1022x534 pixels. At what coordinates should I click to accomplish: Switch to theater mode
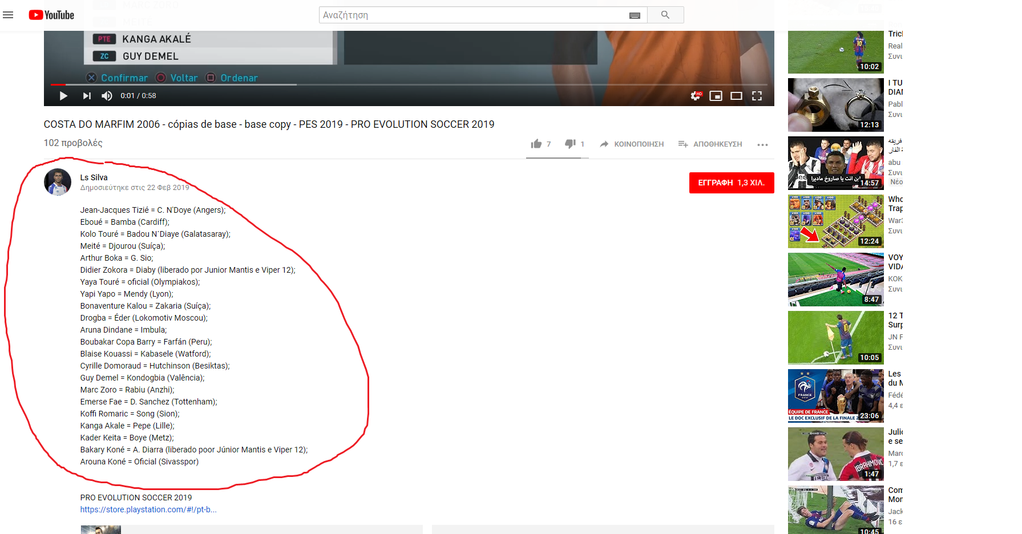click(x=737, y=95)
